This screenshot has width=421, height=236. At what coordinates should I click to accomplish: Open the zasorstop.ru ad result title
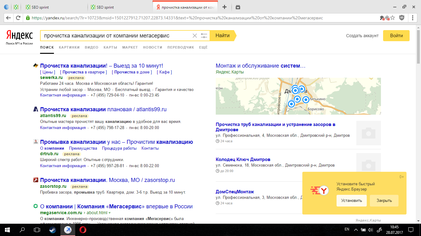[x=108, y=180]
